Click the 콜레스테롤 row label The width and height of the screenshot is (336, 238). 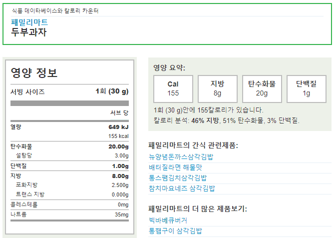point(24,204)
